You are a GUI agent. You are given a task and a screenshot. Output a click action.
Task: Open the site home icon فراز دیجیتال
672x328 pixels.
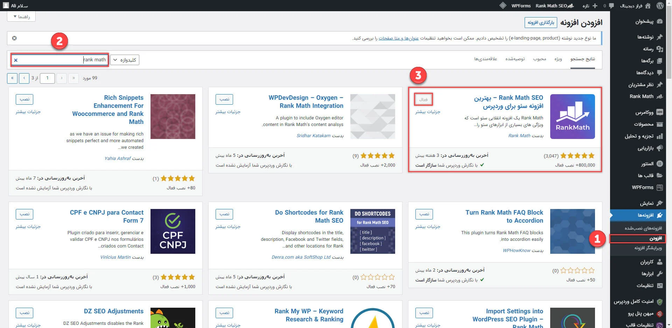pos(648,6)
